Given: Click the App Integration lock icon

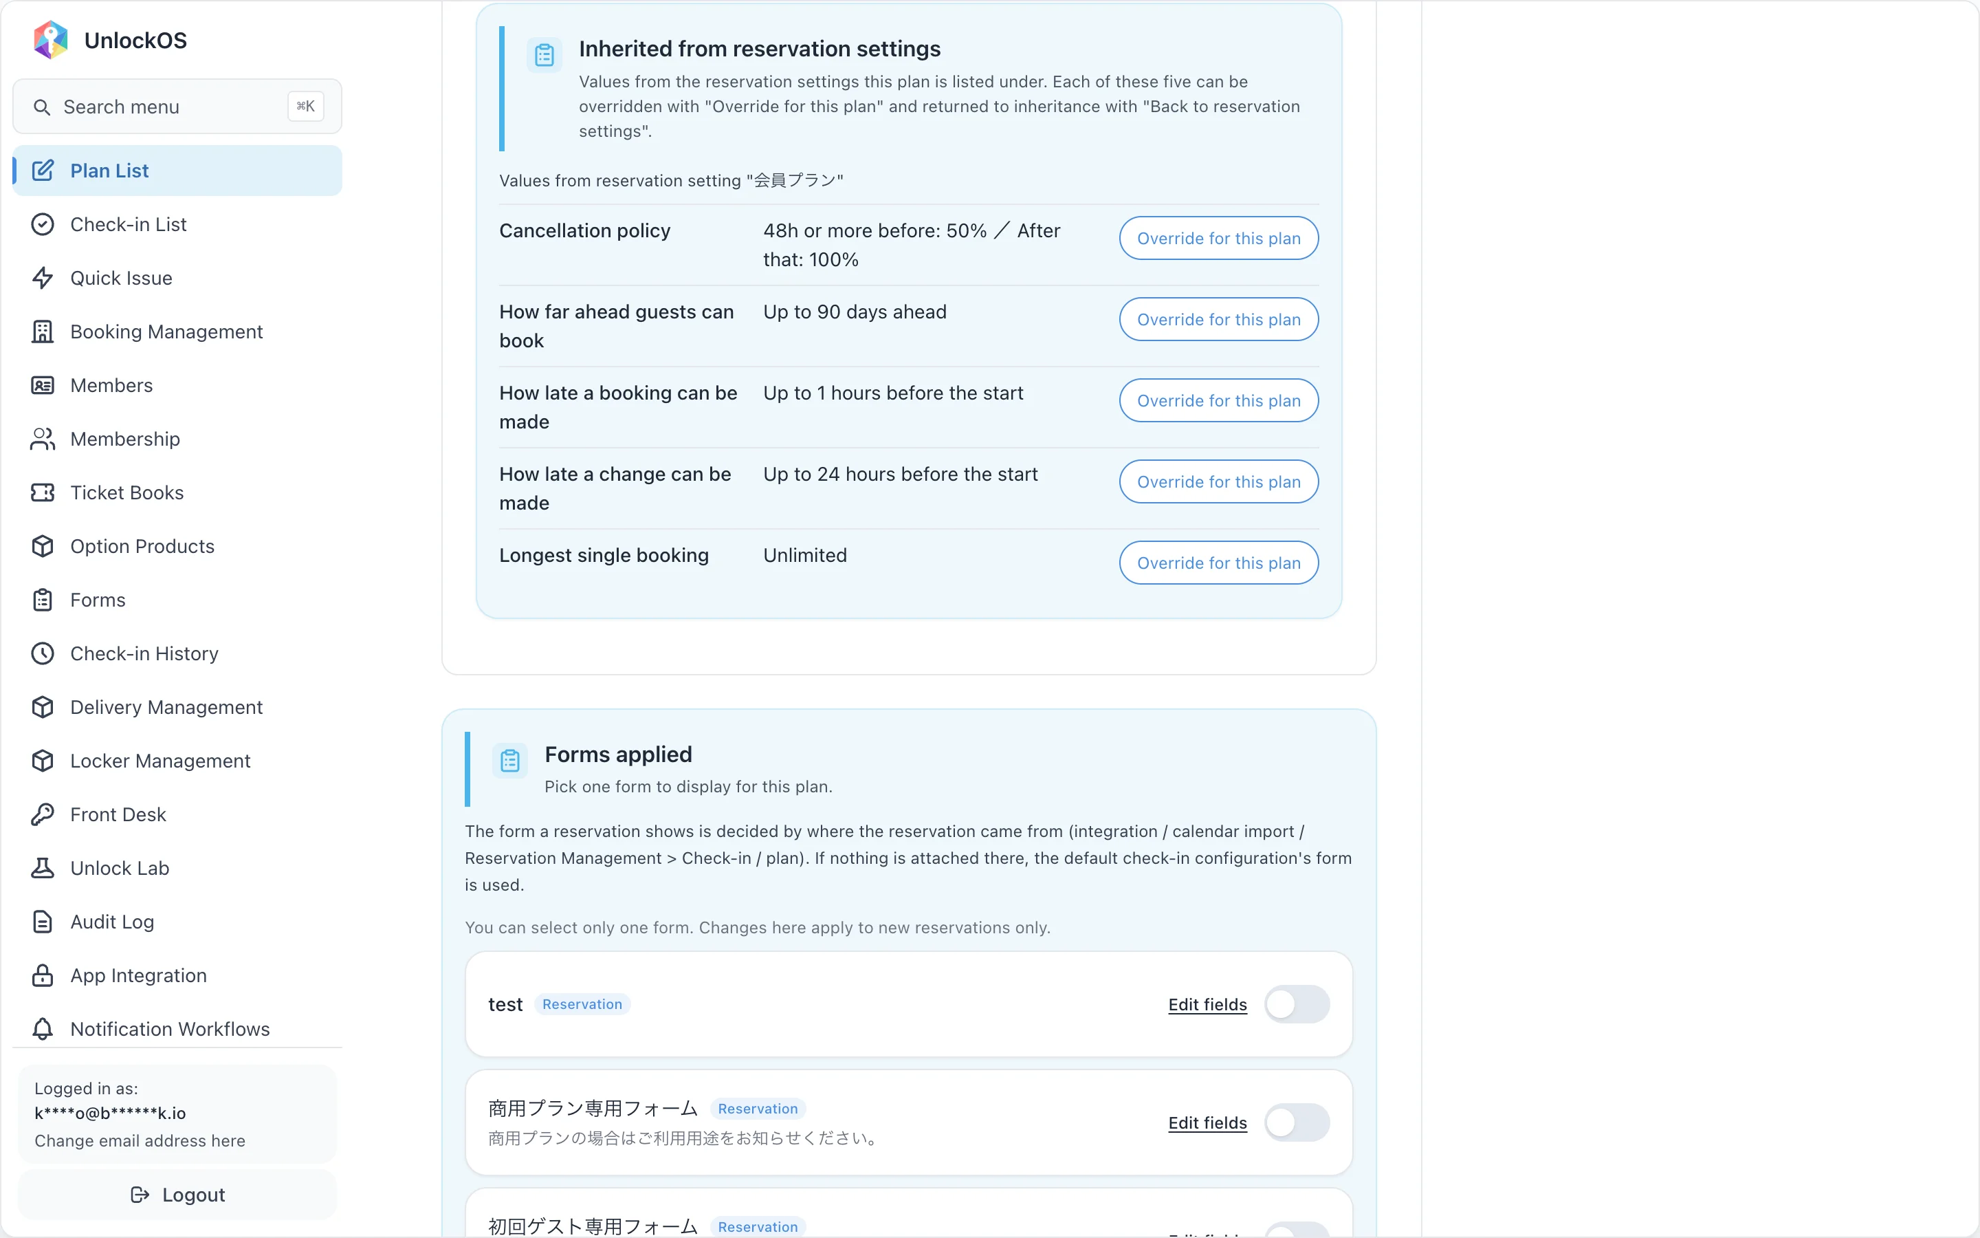Looking at the screenshot, I should (43, 975).
